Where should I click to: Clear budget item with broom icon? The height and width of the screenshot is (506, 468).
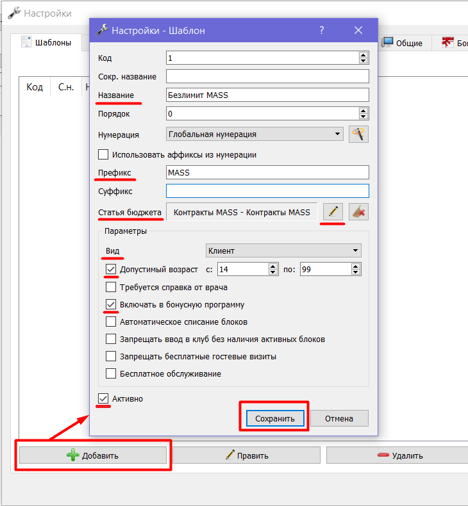(358, 212)
